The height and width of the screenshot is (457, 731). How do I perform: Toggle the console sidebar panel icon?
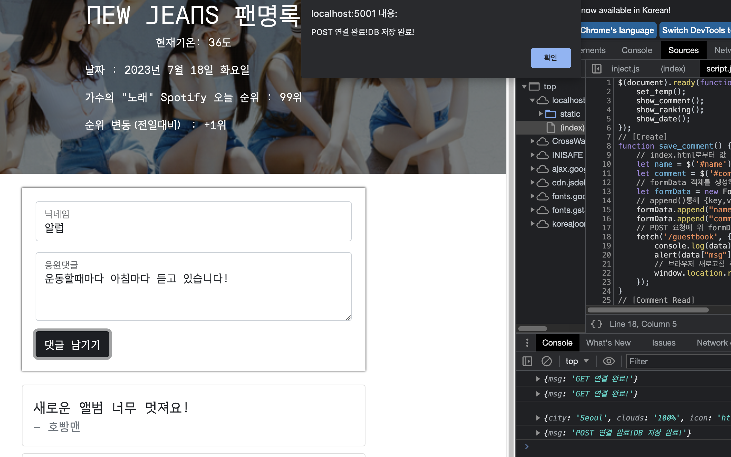point(527,361)
